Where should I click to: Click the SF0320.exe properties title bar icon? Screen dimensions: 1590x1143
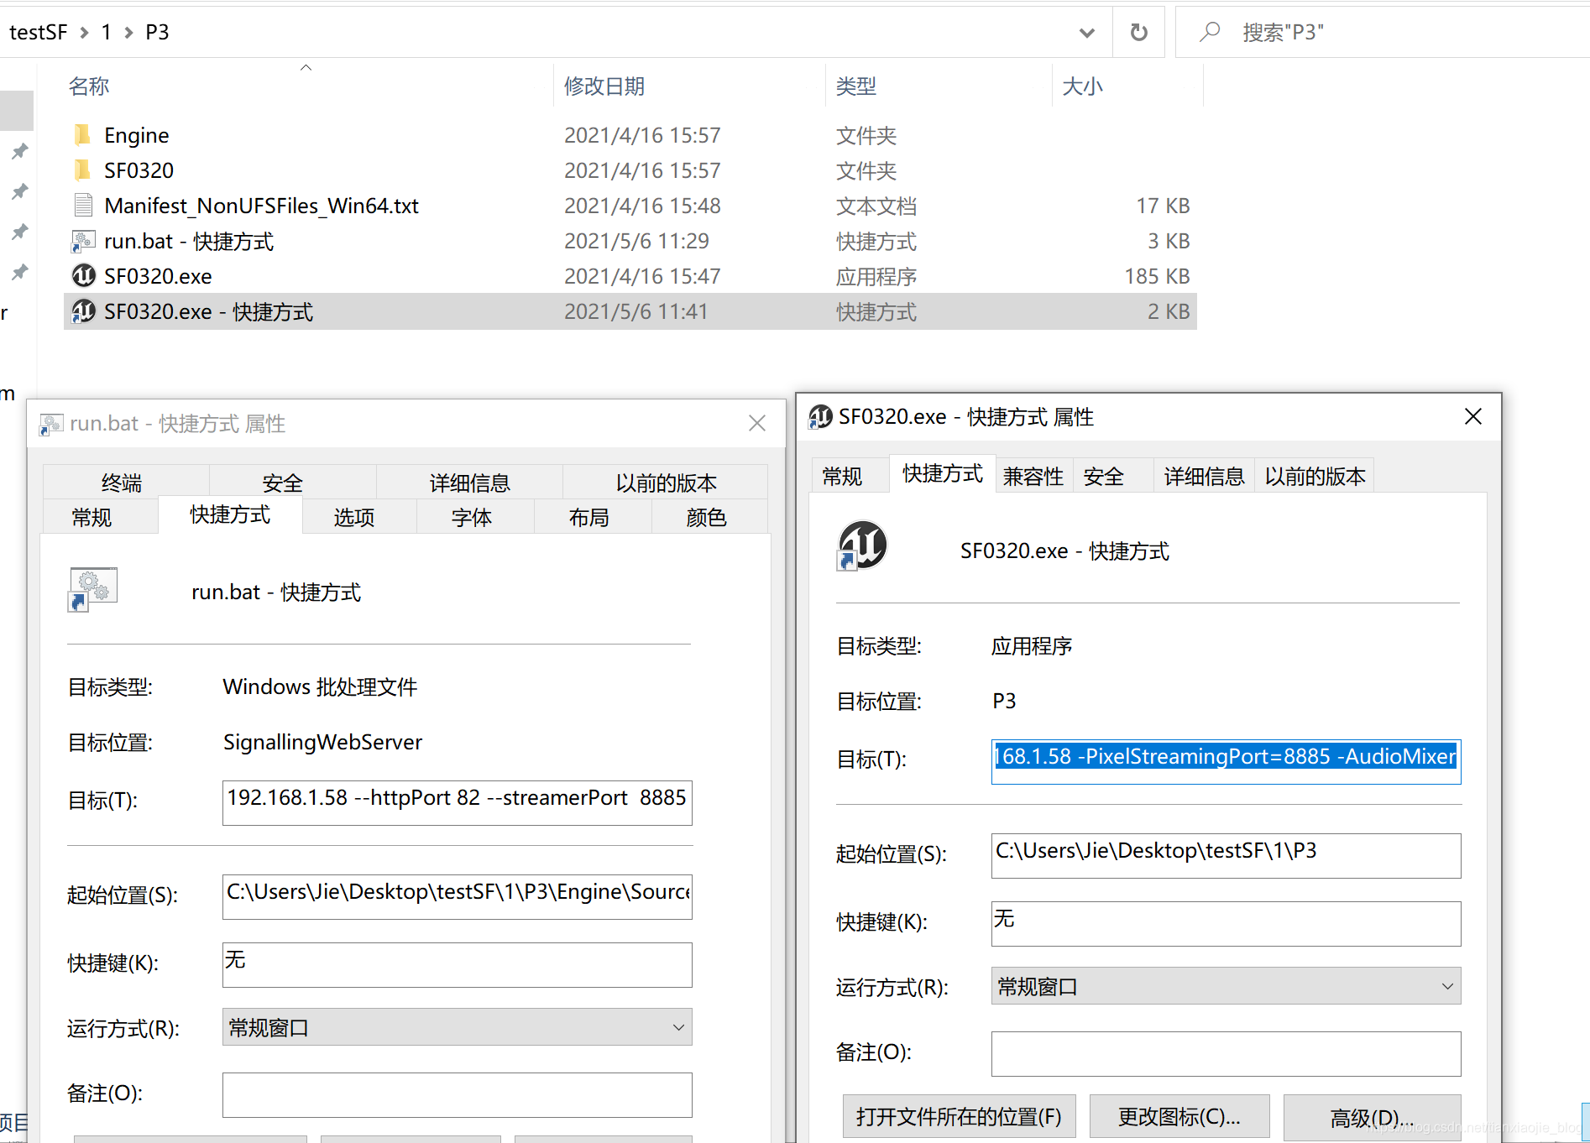pos(820,417)
